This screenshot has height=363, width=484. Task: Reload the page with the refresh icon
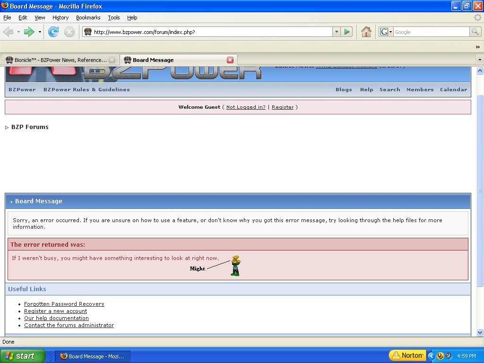(x=53, y=32)
